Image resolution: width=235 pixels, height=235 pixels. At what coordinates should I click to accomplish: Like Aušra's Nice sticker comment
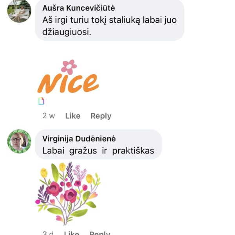[73, 116]
